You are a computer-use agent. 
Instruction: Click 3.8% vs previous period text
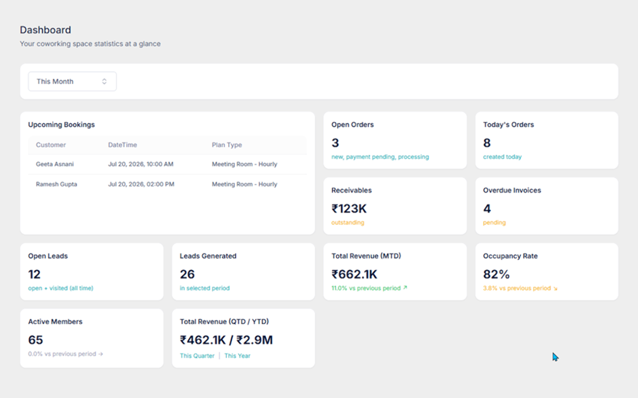tap(517, 289)
